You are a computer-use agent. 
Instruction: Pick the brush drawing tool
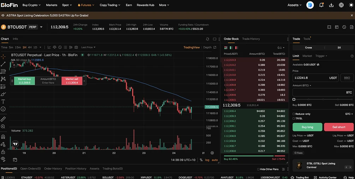tap(3, 94)
